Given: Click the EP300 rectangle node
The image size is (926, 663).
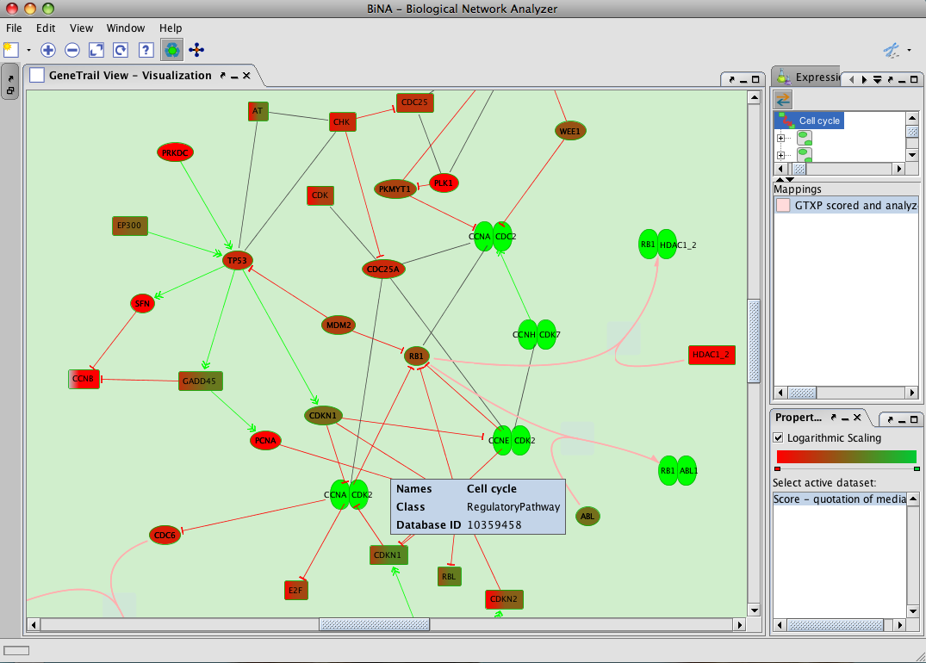Looking at the screenshot, I should click(130, 226).
